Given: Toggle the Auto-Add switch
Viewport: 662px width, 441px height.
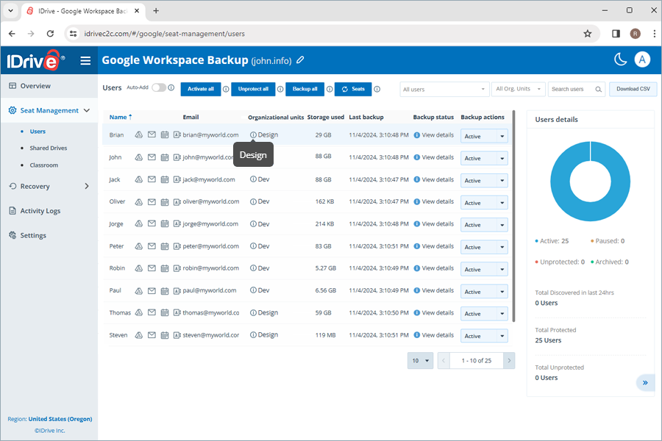Looking at the screenshot, I should pyautogui.click(x=158, y=88).
